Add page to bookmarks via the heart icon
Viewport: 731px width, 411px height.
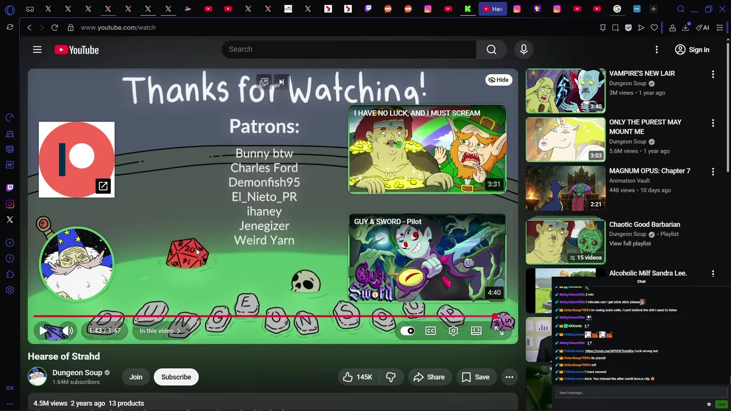(654, 27)
